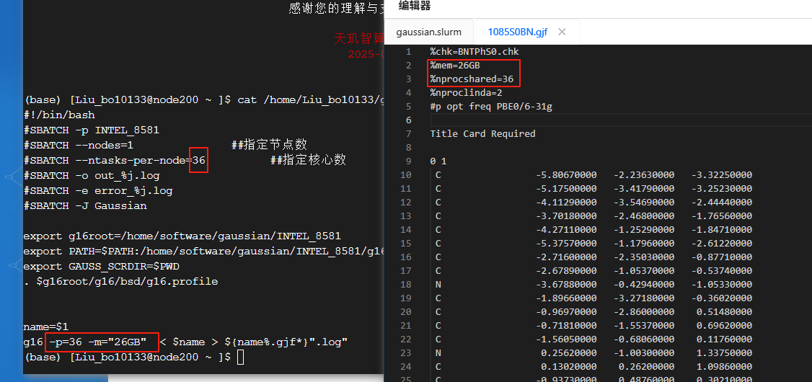The image size is (812, 382).
Task: Click the '#SBATCH -p INTEL_8581' terminal line
Action: 91,130
